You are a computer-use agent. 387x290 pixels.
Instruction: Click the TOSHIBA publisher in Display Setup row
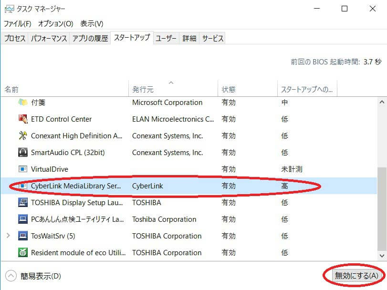tap(146, 202)
